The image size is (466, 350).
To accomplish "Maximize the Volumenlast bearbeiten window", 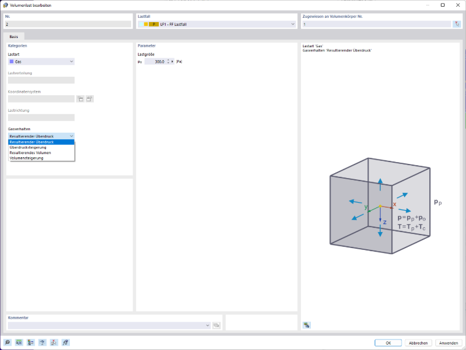I will [443, 5].
